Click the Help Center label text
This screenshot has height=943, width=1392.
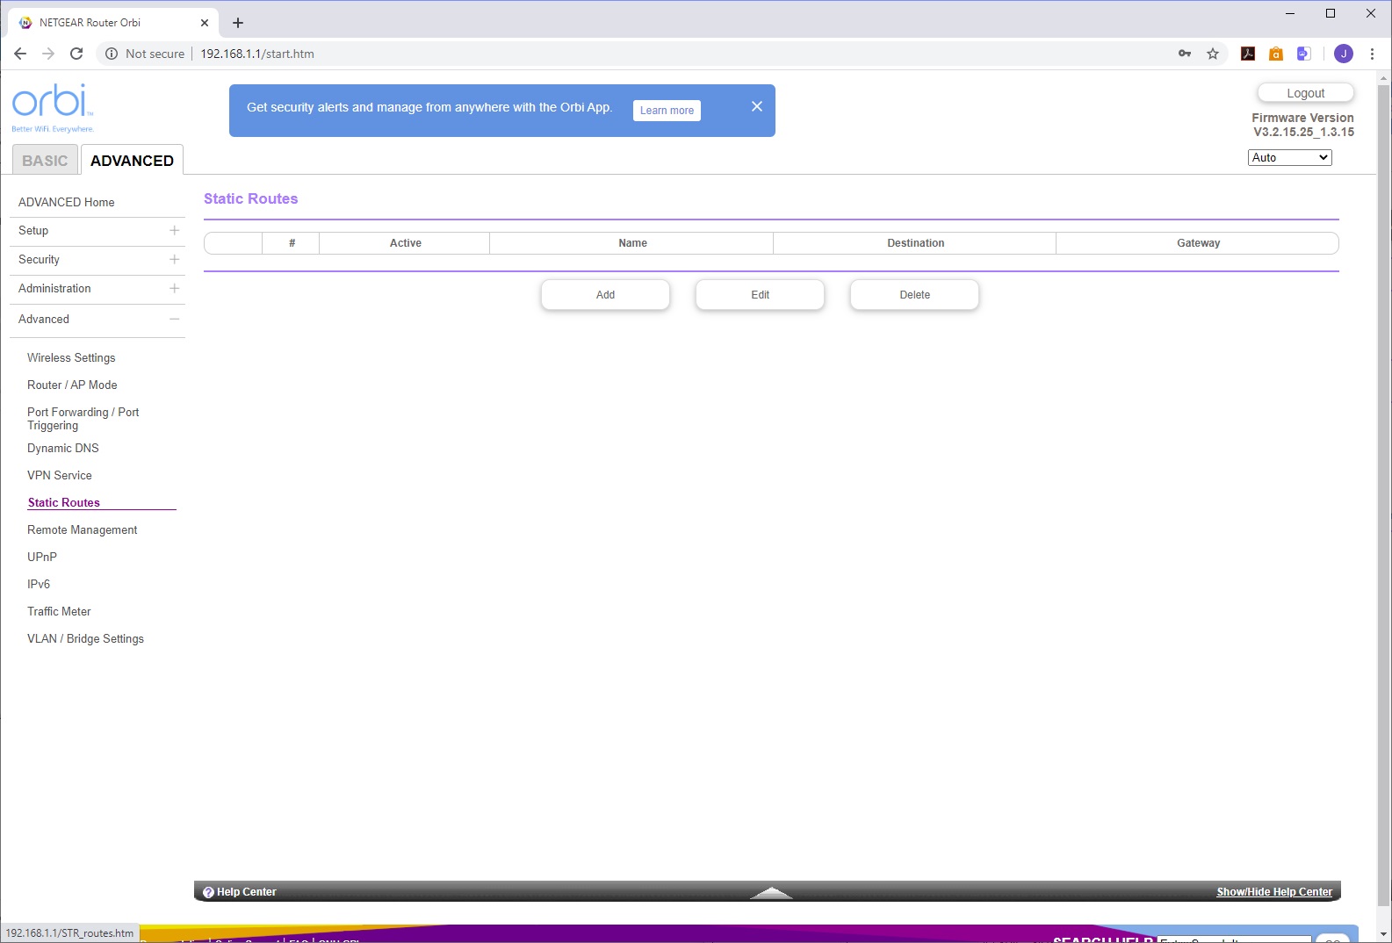pos(247,892)
